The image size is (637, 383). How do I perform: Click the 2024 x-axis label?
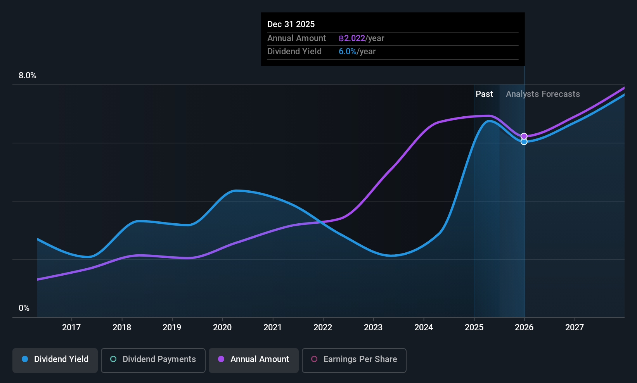[424, 328]
